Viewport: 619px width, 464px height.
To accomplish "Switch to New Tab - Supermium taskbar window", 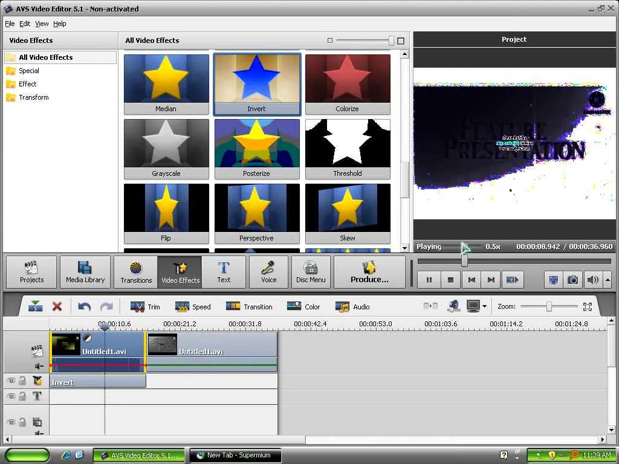I will (235, 456).
